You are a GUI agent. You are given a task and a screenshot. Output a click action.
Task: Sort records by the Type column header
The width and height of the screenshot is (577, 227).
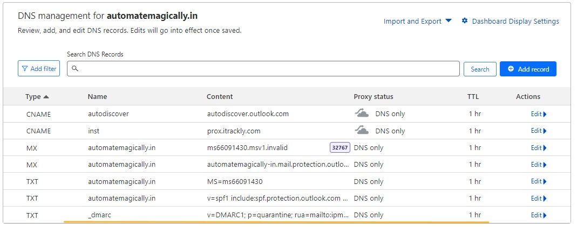[37, 97]
